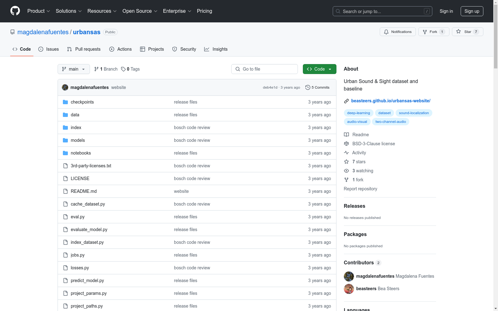Click the eval.py file icon
The image size is (498, 311).
pyautogui.click(x=65, y=217)
